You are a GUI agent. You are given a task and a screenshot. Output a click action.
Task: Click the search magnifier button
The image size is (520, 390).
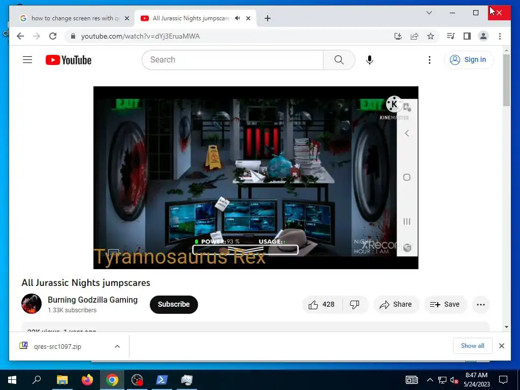339,60
